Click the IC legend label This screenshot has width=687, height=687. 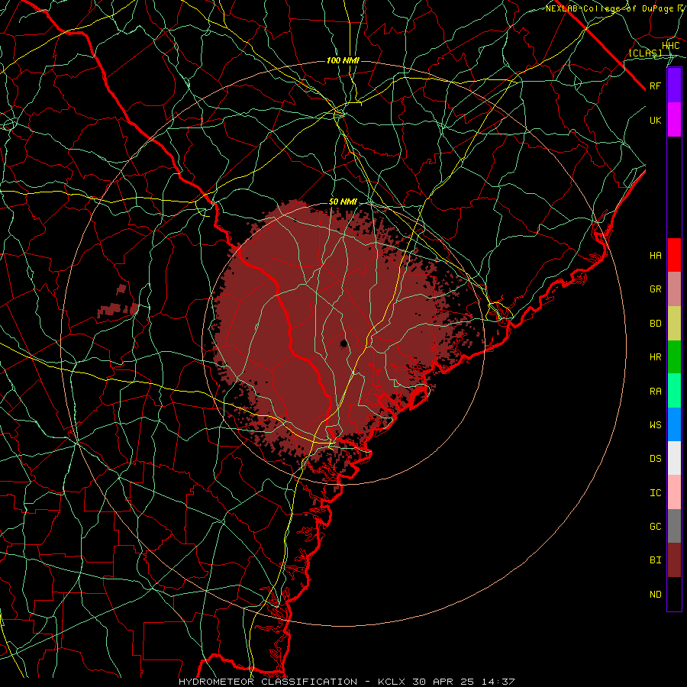pos(656,492)
